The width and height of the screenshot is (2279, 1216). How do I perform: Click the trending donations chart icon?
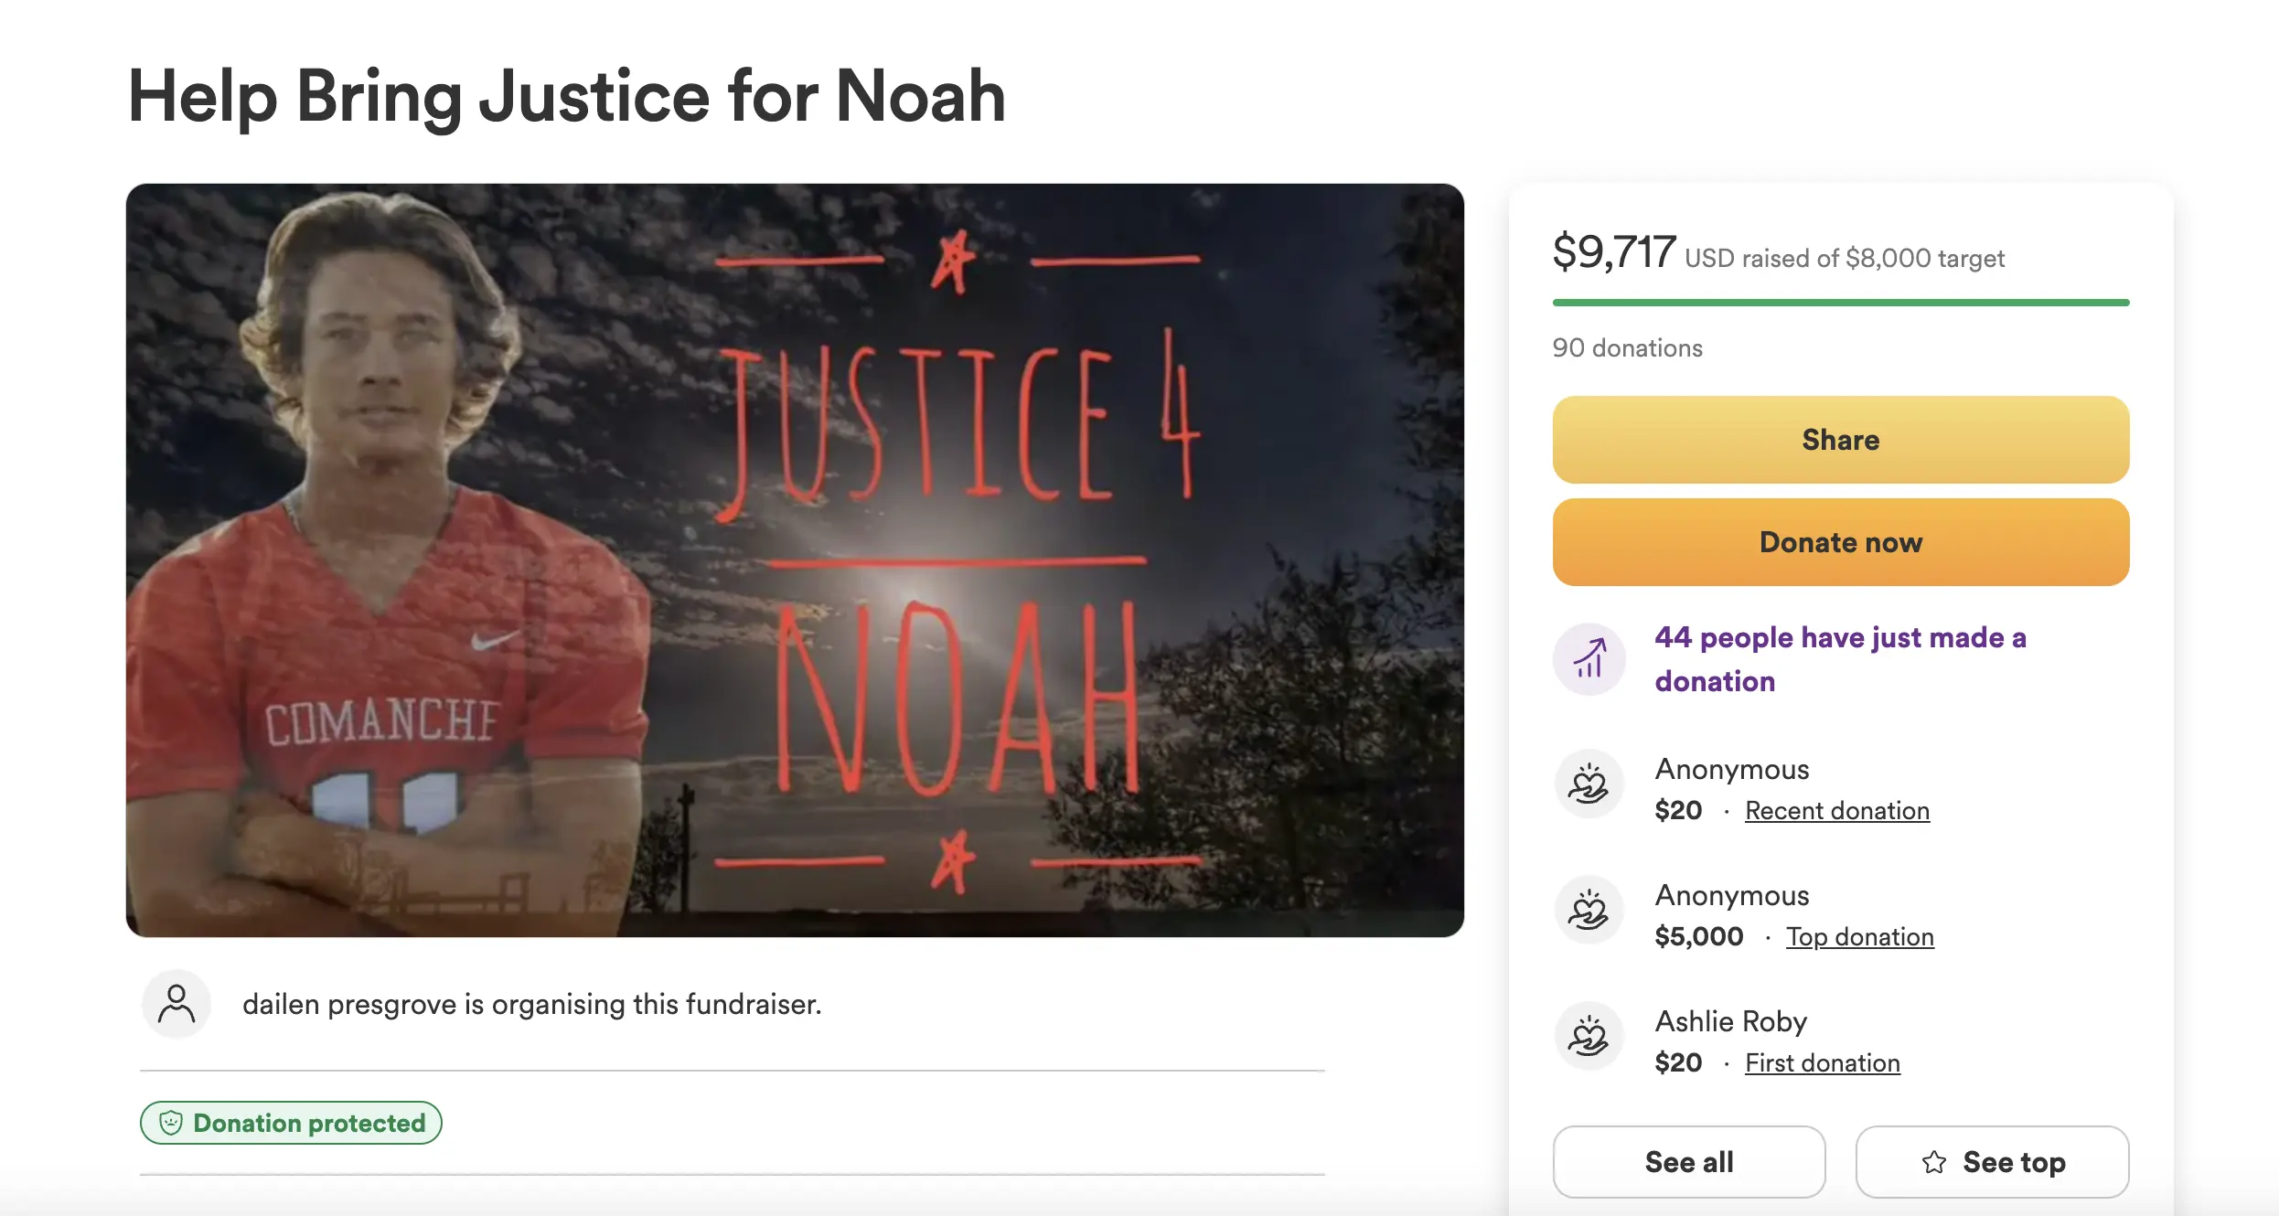[x=1589, y=659]
